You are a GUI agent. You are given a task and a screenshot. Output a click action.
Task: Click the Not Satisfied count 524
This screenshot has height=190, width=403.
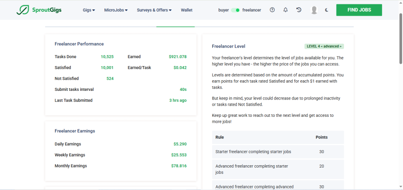(x=110, y=79)
